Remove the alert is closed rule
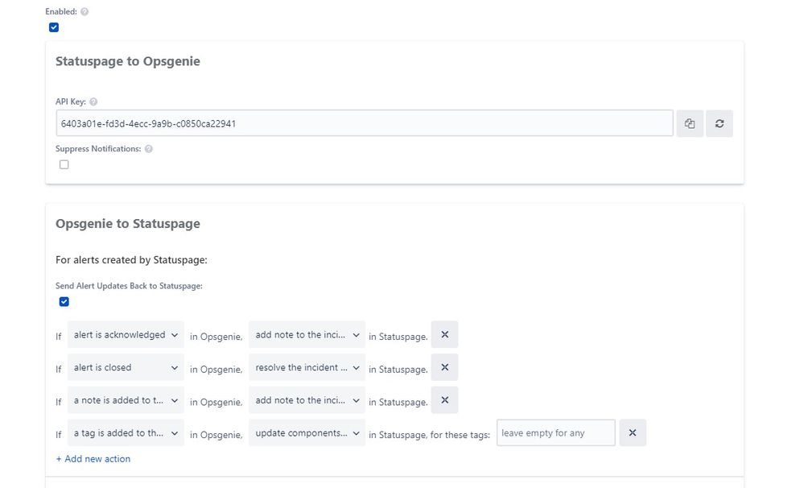Image resolution: width=804 pixels, height=488 pixels. (x=444, y=367)
